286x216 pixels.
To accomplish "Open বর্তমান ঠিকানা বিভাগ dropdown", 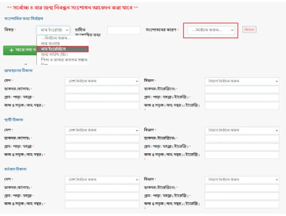I will [242, 180].
